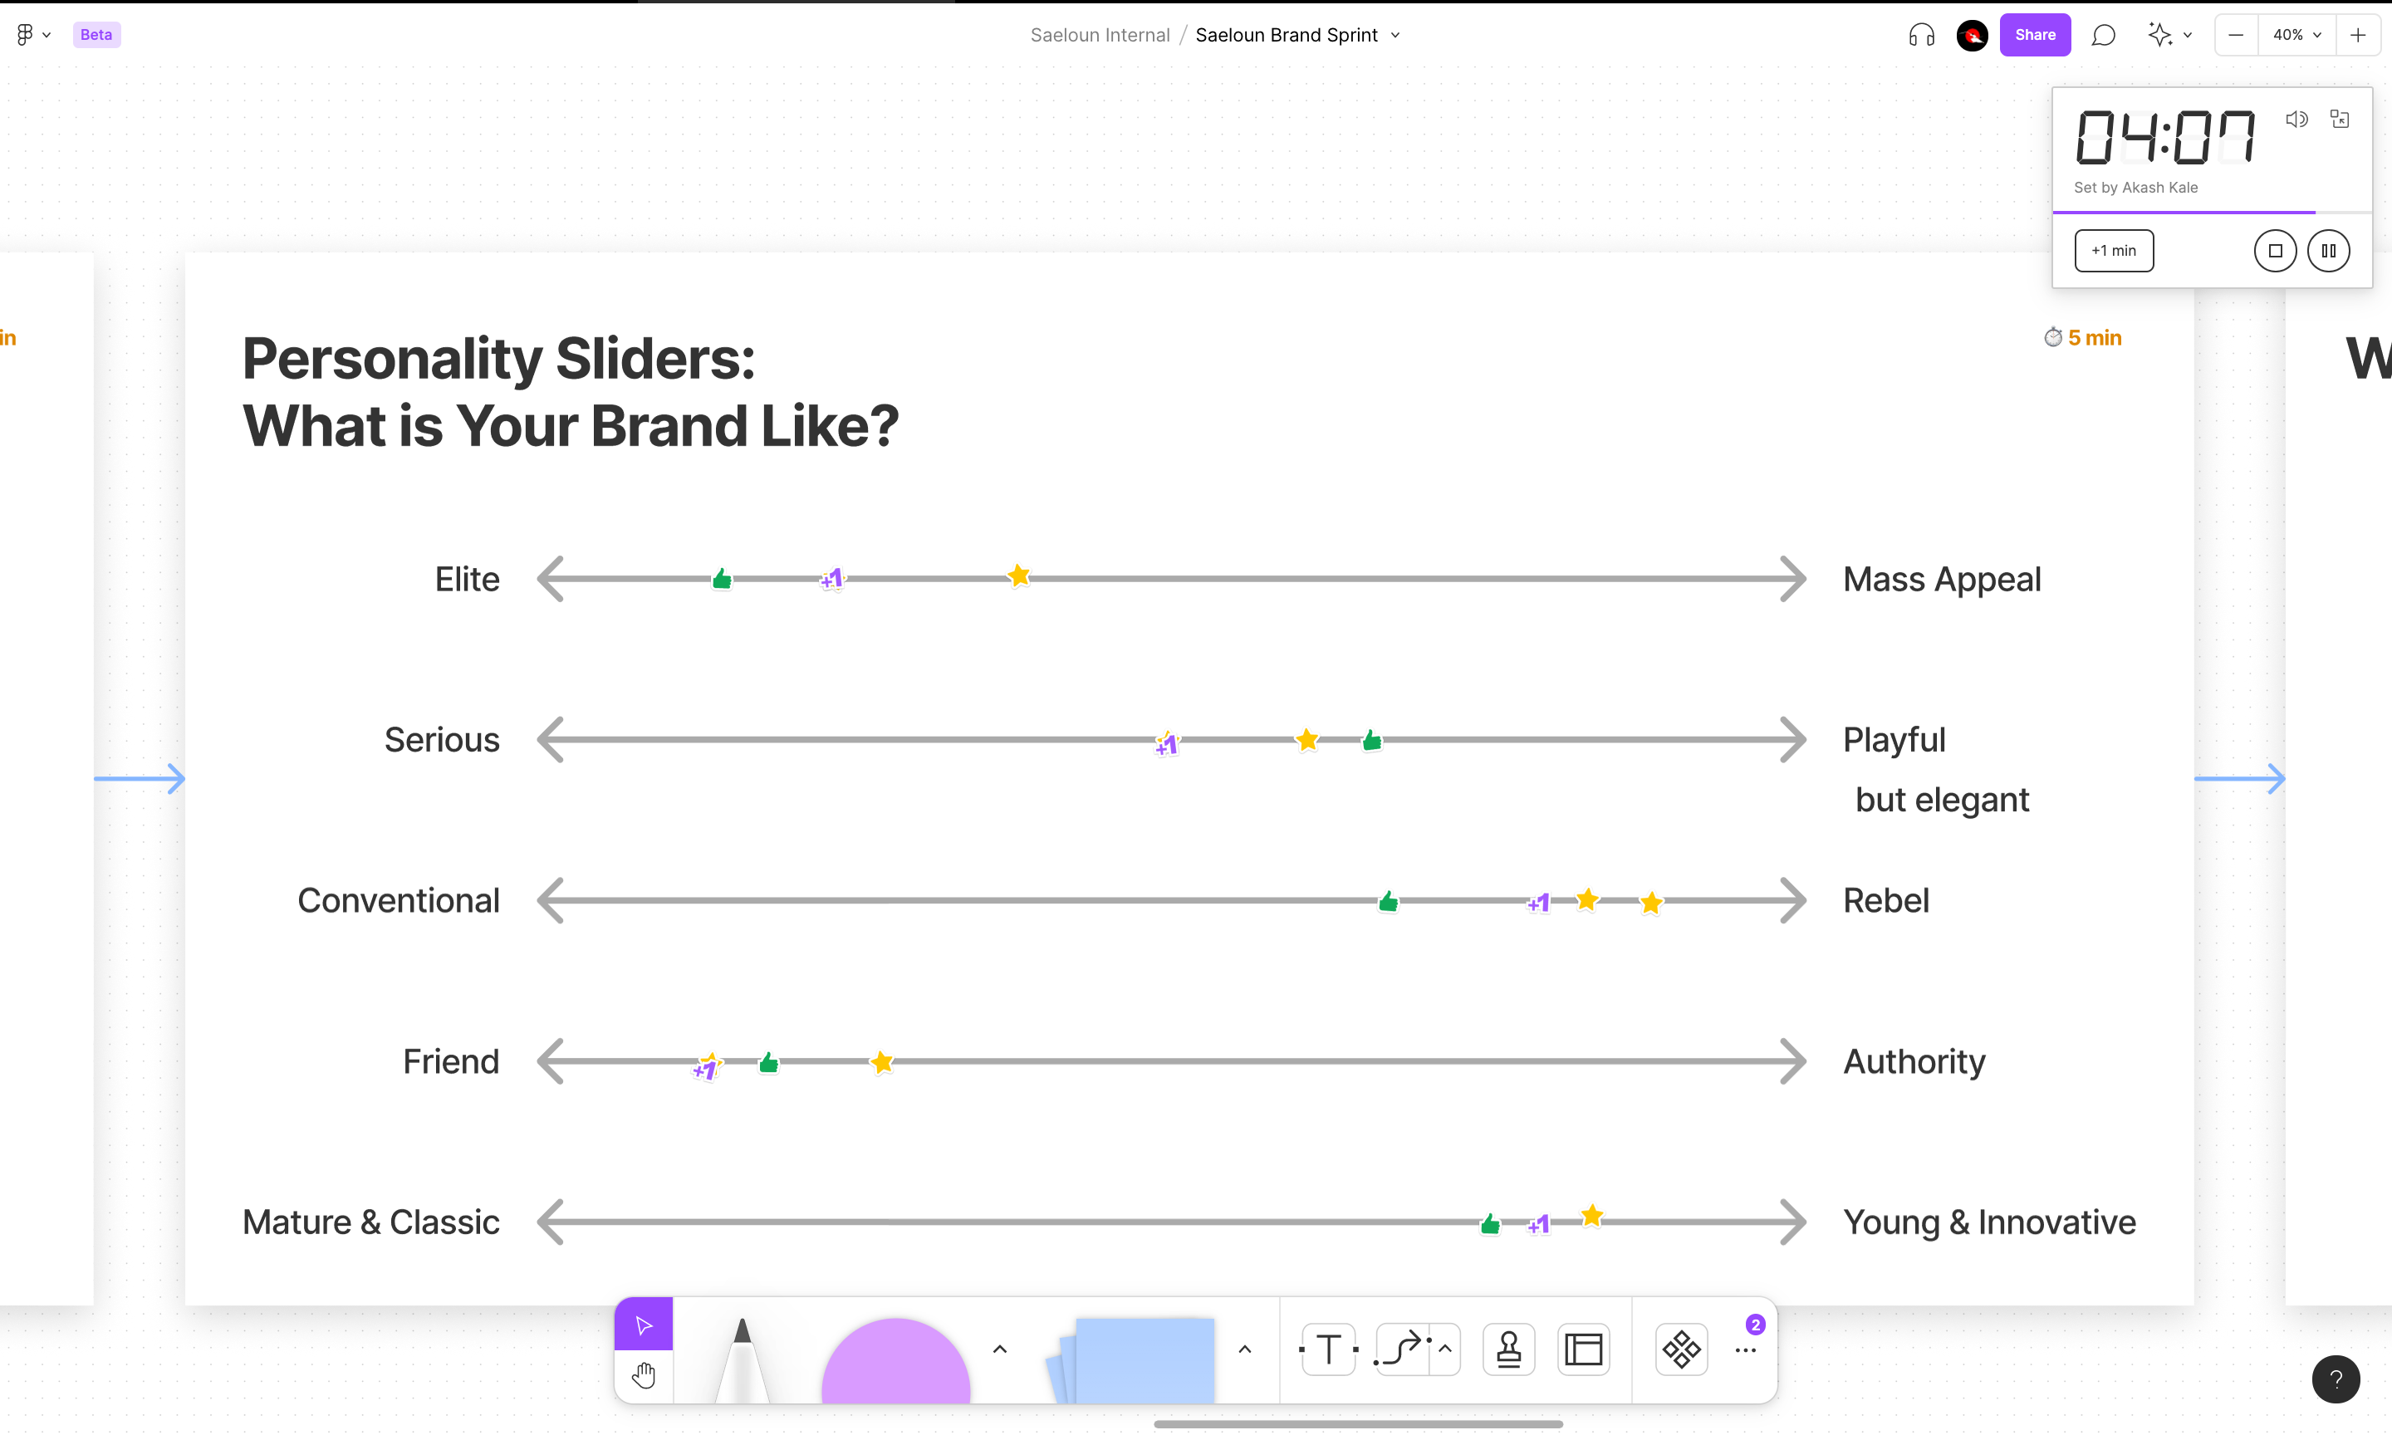Select the Section tool
Screen dimensions: 2392x1435
coord(1583,1349)
